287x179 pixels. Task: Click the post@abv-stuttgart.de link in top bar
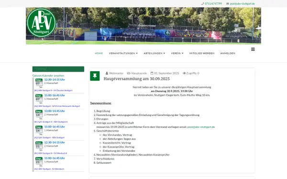pos(242,4)
